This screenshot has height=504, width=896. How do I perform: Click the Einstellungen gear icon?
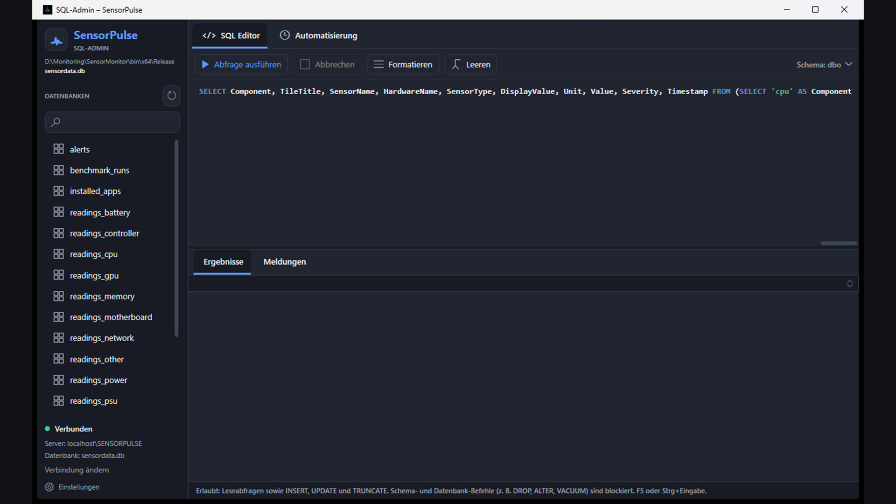click(49, 487)
